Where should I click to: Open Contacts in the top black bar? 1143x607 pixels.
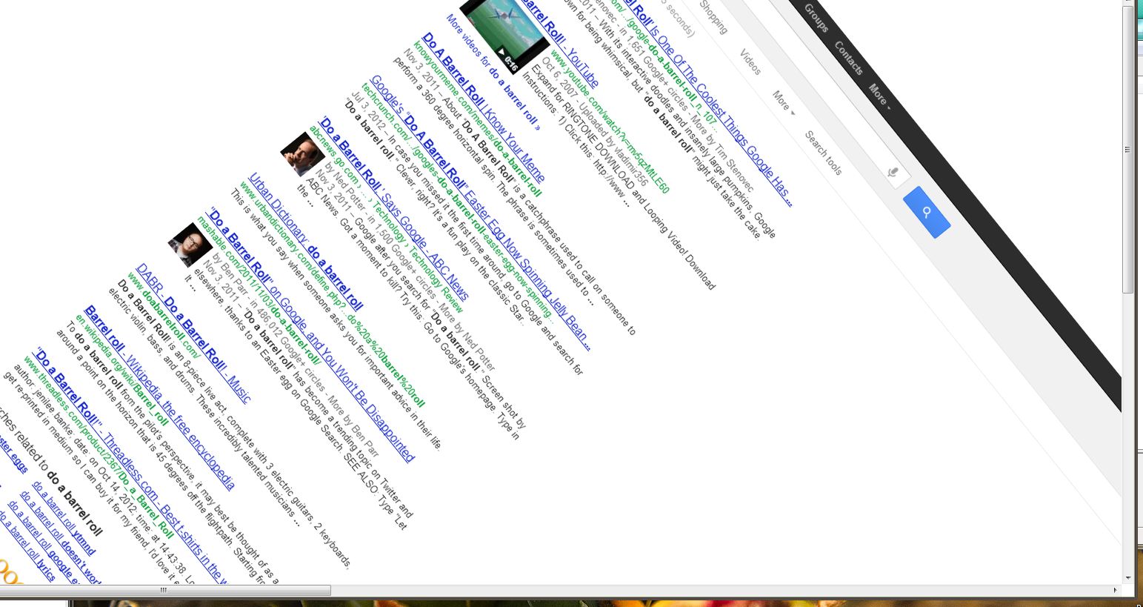(848, 58)
